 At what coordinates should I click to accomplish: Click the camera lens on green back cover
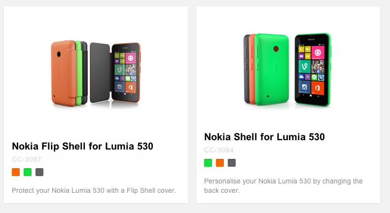coord(276,49)
